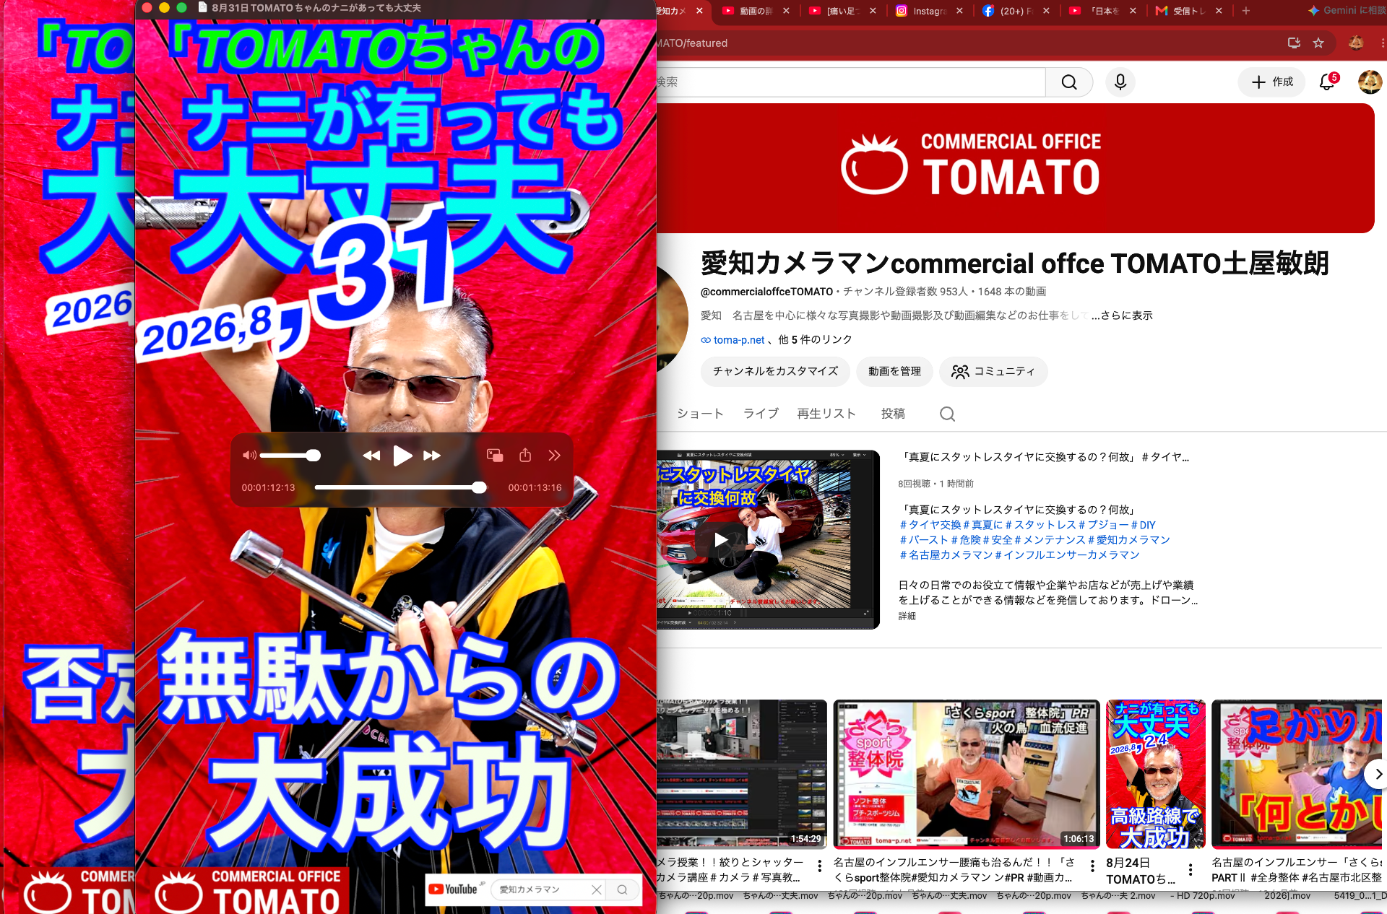Open the コミュニティ button
Screen dimensions: 1387x914
(x=993, y=371)
